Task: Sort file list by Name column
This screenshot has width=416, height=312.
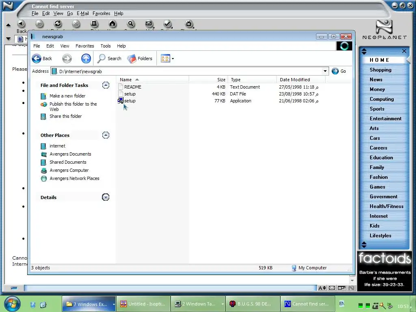Action: point(152,80)
